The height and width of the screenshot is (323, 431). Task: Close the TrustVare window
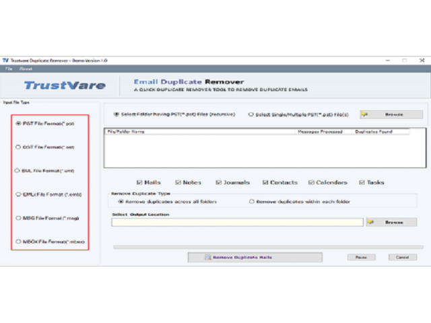422,61
